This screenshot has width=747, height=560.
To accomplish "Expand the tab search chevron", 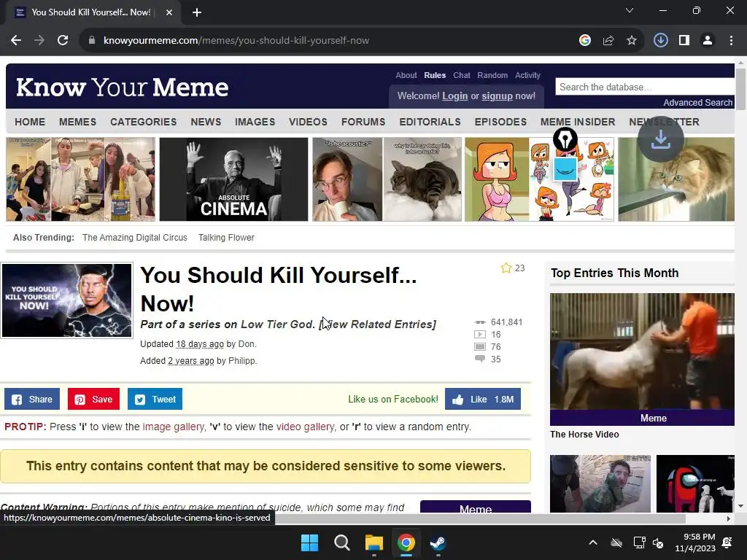I will pos(630,10).
